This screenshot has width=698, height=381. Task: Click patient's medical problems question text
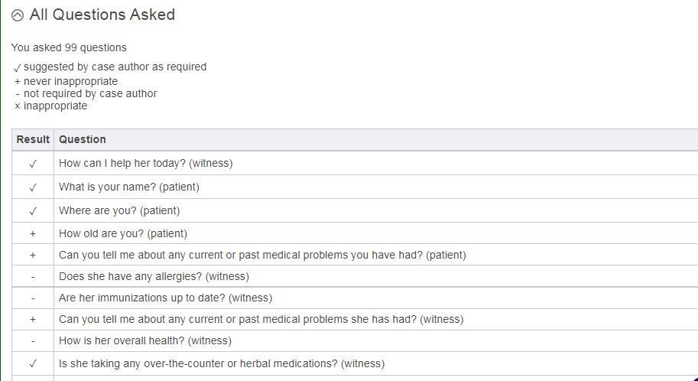(x=261, y=255)
